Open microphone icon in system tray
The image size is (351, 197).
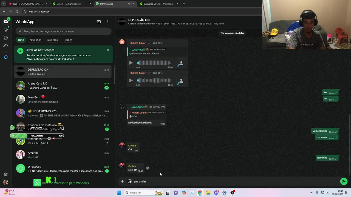pos(317,193)
